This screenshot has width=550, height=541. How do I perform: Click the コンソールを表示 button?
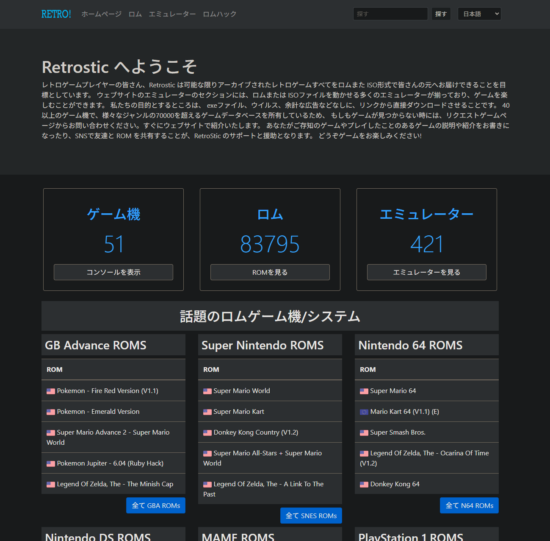tap(113, 272)
